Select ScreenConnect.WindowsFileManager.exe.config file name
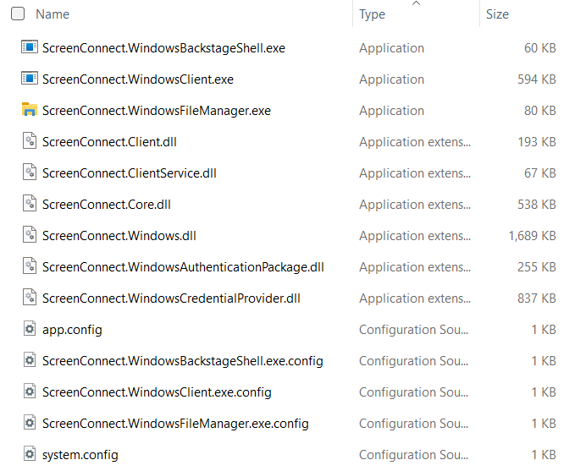 tap(175, 424)
